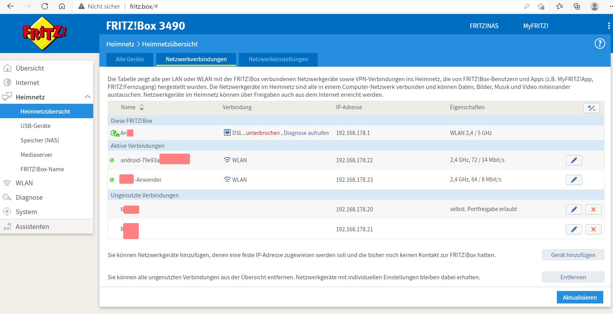
Task: Click the browser address bar fritz.box
Action: [x=144, y=6]
